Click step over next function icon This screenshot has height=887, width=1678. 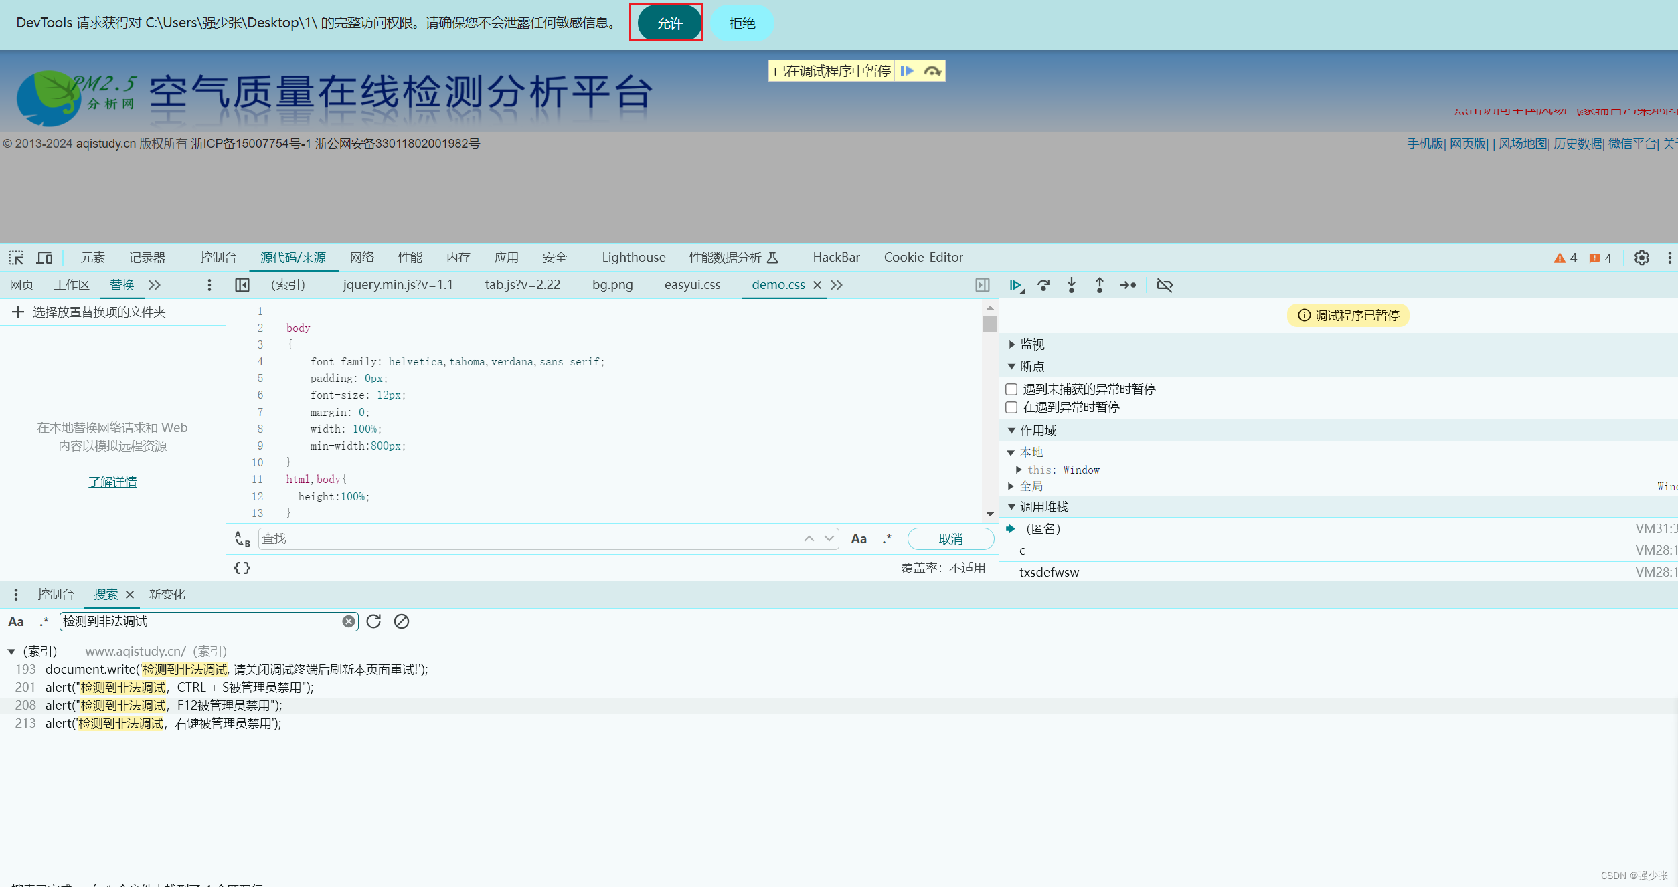1043,286
